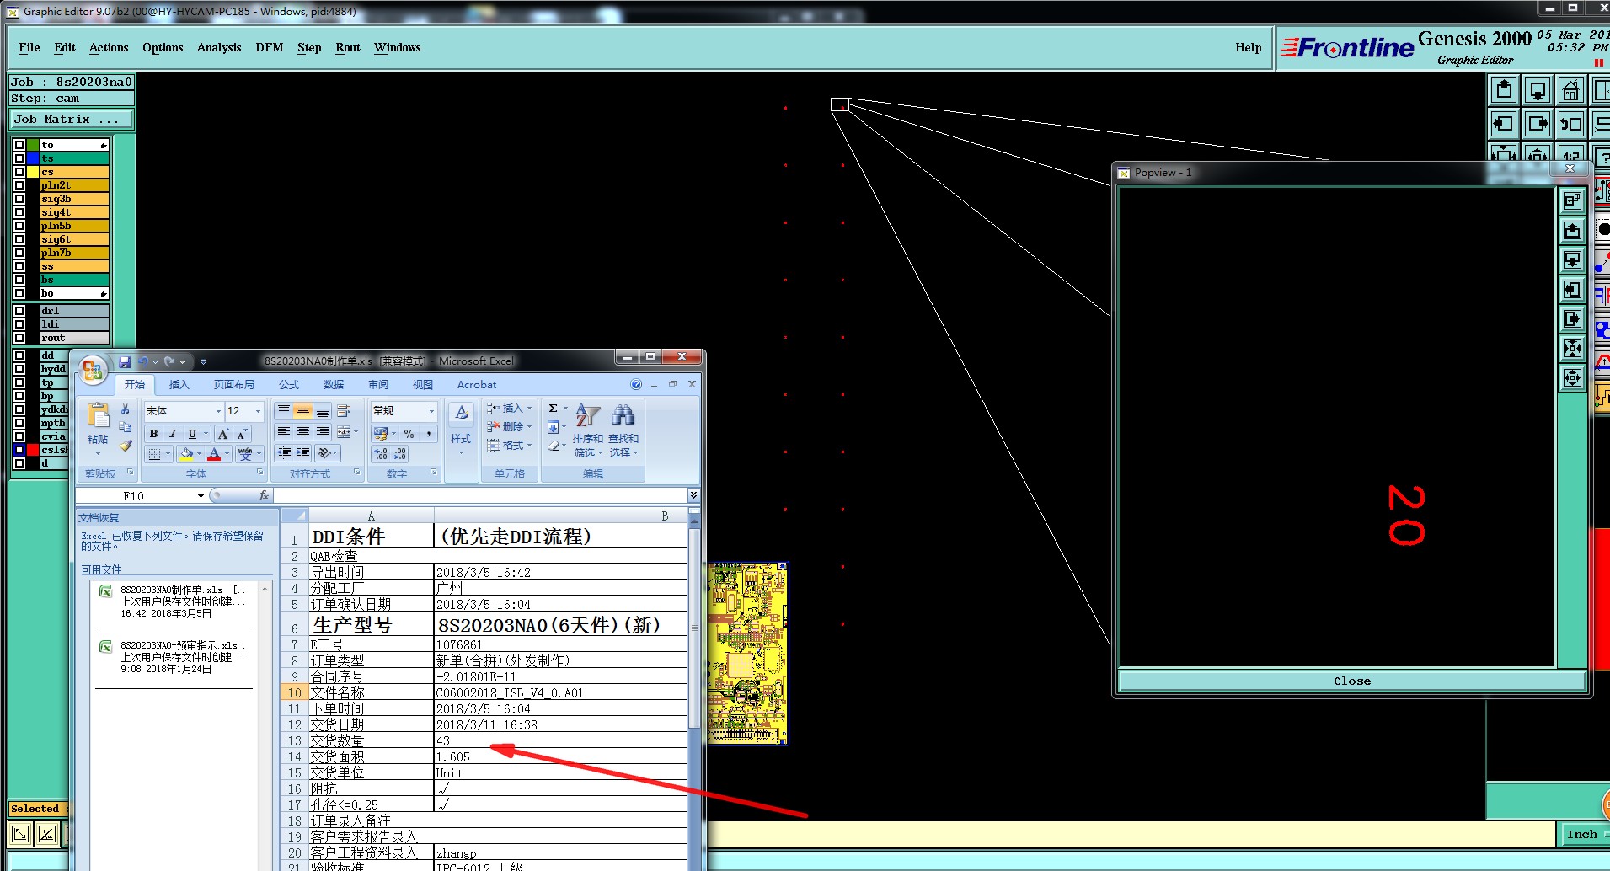Open the File menu in Genesis
Viewport: 1610px width, 871px height.
tap(29, 47)
